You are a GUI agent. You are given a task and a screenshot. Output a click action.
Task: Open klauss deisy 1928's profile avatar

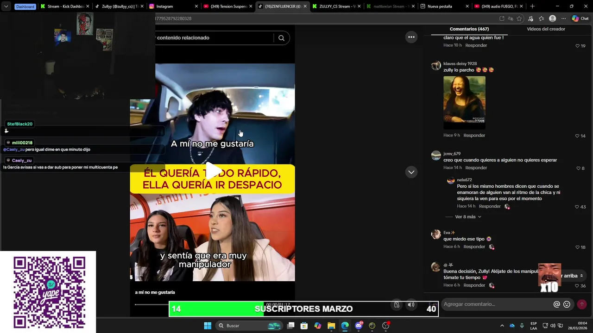436,65
